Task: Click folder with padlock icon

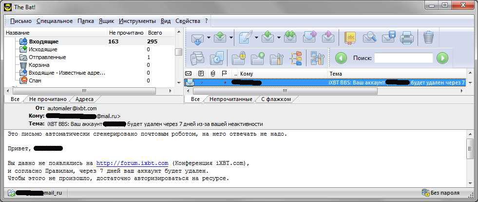Action: 238,58
